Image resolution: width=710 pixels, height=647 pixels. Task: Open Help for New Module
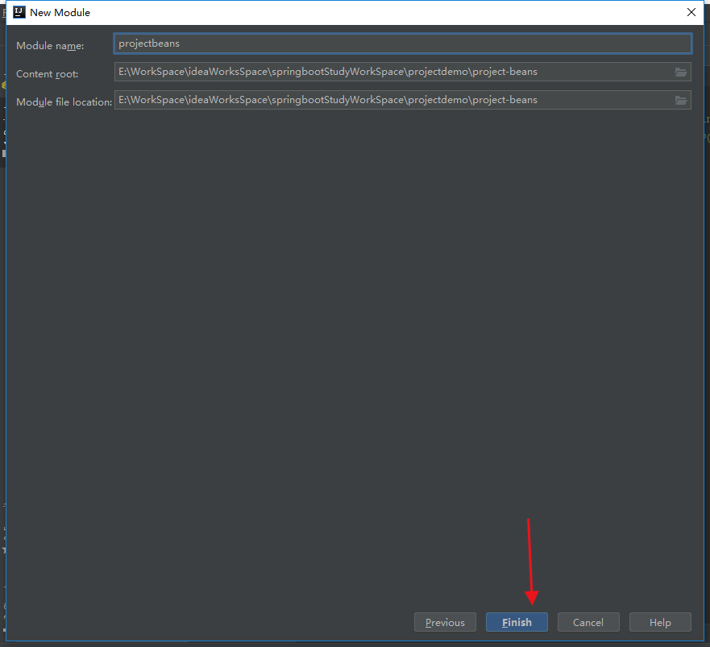(x=660, y=622)
